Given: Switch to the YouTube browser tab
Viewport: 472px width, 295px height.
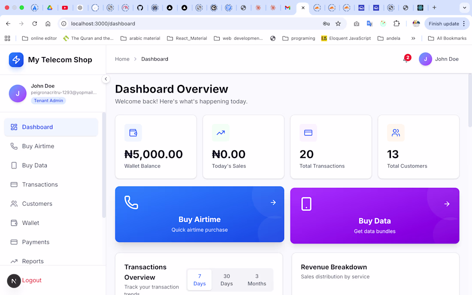Looking at the screenshot, I should pyautogui.click(x=65, y=8).
